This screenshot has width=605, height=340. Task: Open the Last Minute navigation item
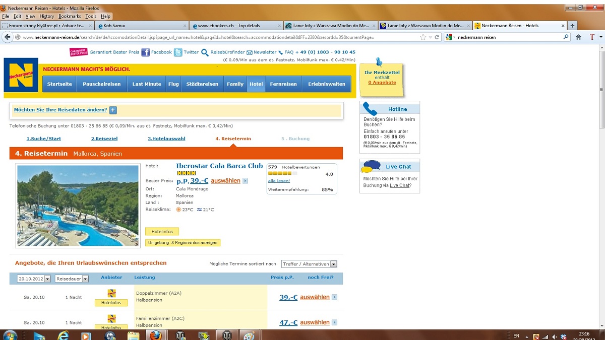tap(147, 84)
